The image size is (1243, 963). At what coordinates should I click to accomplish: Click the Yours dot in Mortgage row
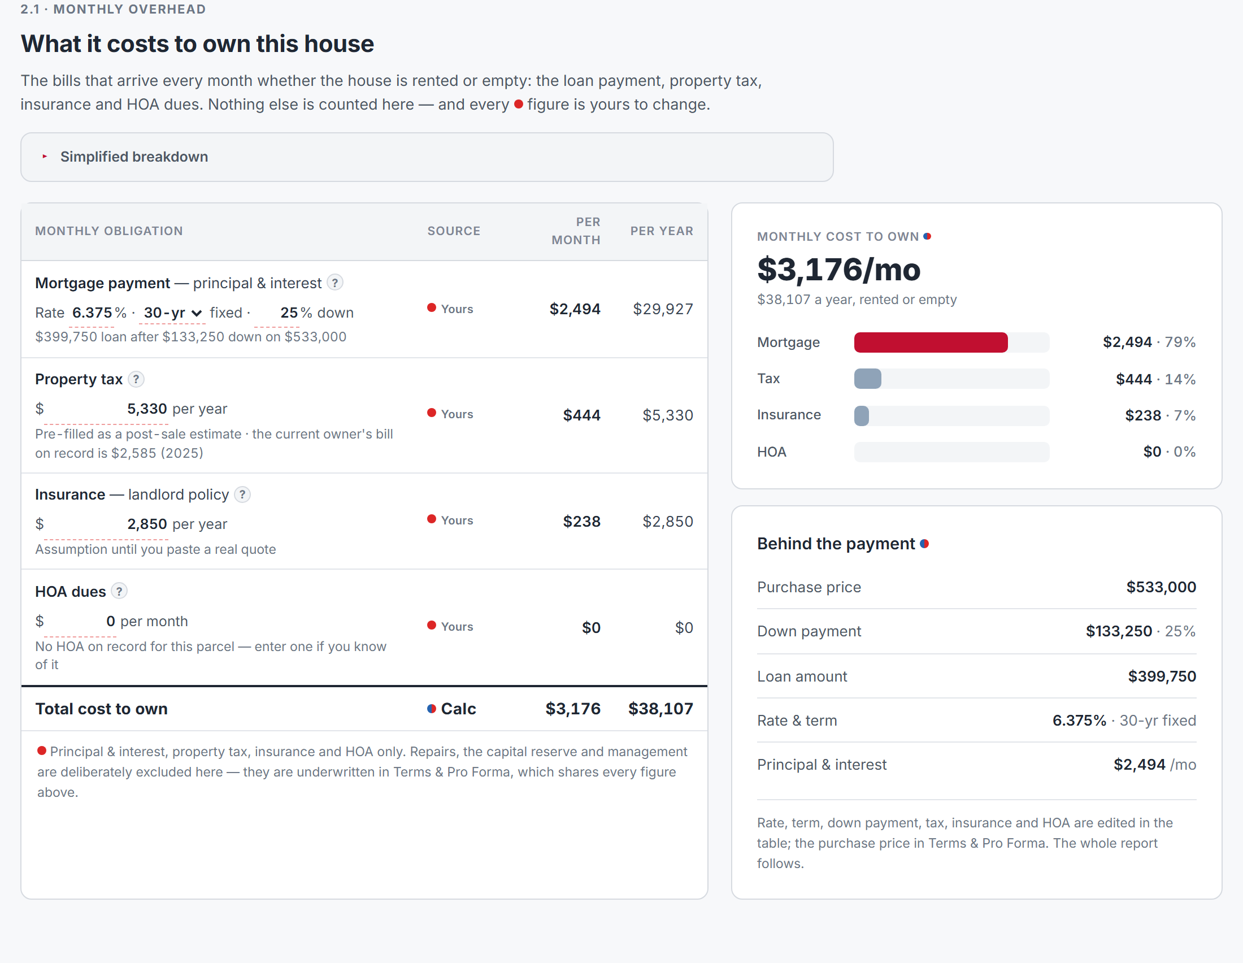click(x=432, y=308)
